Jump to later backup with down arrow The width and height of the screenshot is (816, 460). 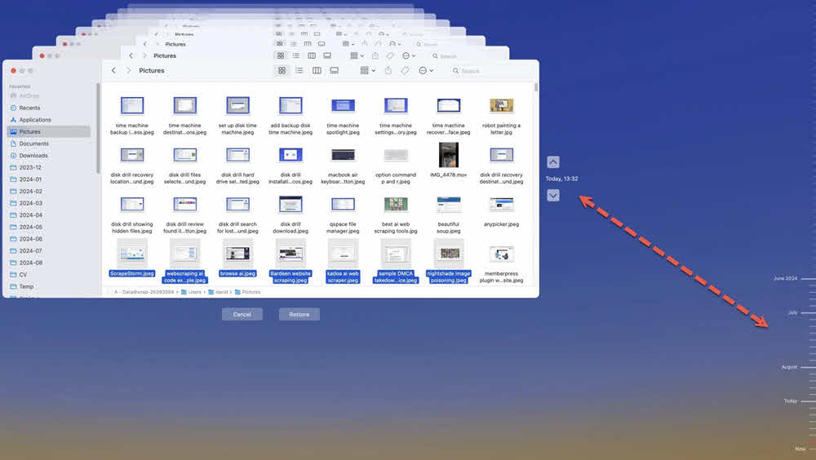pyautogui.click(x=553, y=195)
